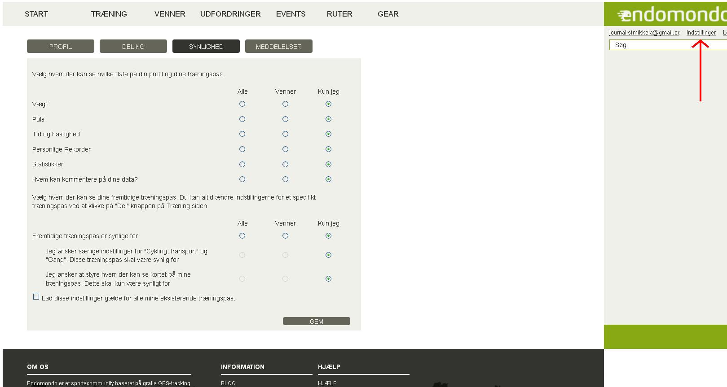Allow Alle to comment on your data
Viewport: 727px width, 387px height.
242,179
